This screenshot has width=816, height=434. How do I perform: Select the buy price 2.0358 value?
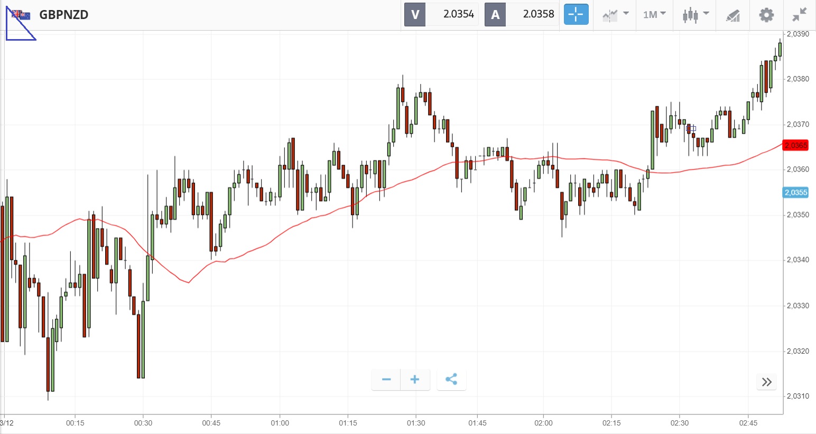tap(538, 14)
